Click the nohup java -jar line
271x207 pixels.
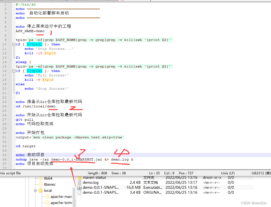(x=74, y=159)
